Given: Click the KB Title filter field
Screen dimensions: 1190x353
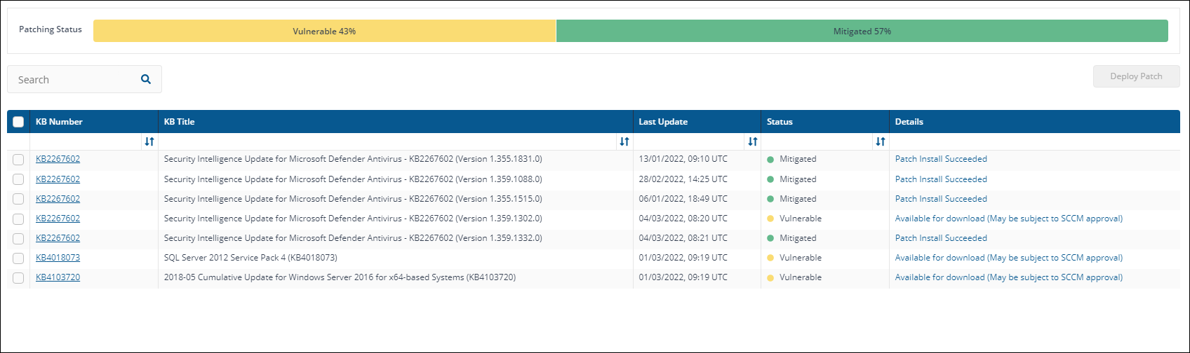Looking at the screenshot, I should 386,141.
